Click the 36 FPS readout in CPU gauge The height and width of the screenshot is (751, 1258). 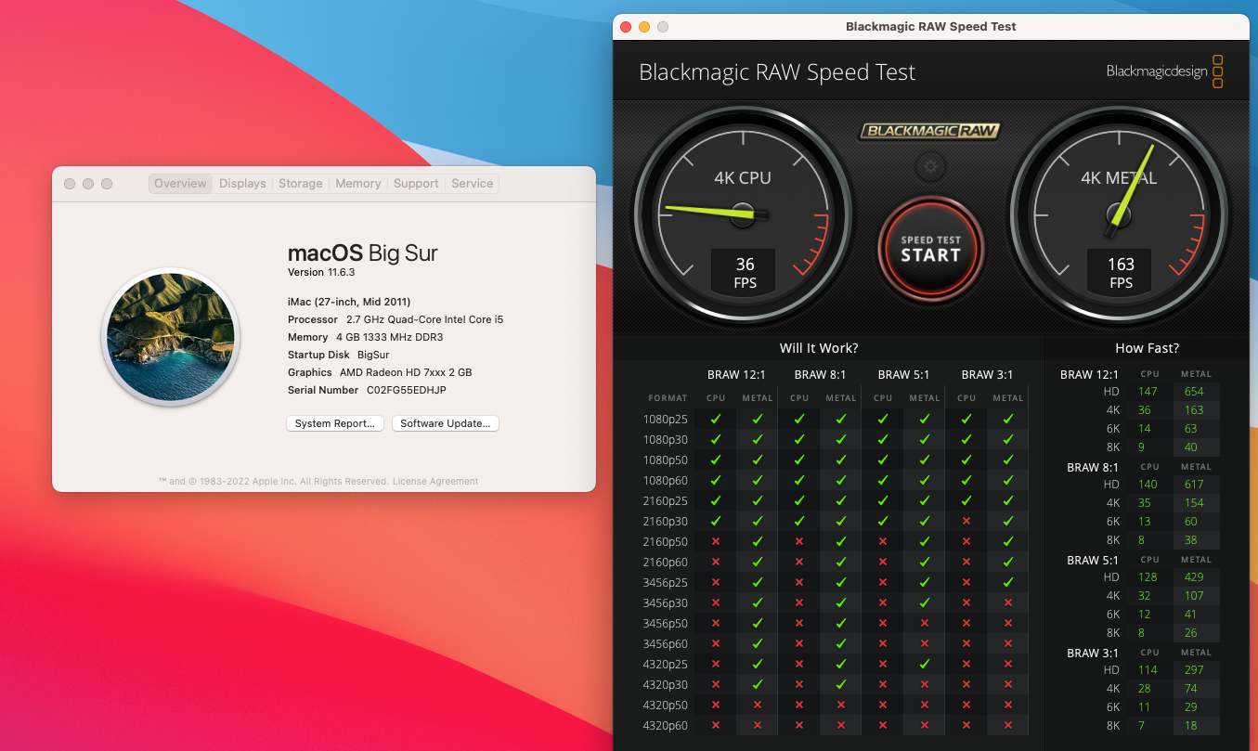pyautogui.click(x=746, y=273)
